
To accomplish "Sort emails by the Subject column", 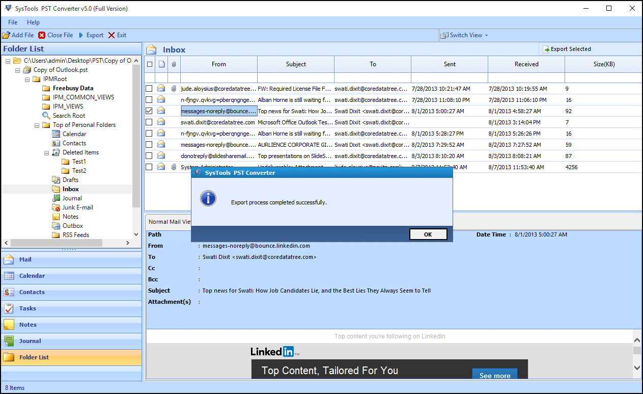I will 296,64.
